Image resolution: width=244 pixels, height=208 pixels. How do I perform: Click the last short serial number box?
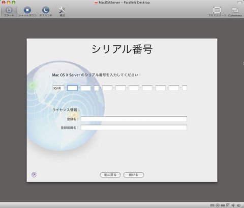185,88
